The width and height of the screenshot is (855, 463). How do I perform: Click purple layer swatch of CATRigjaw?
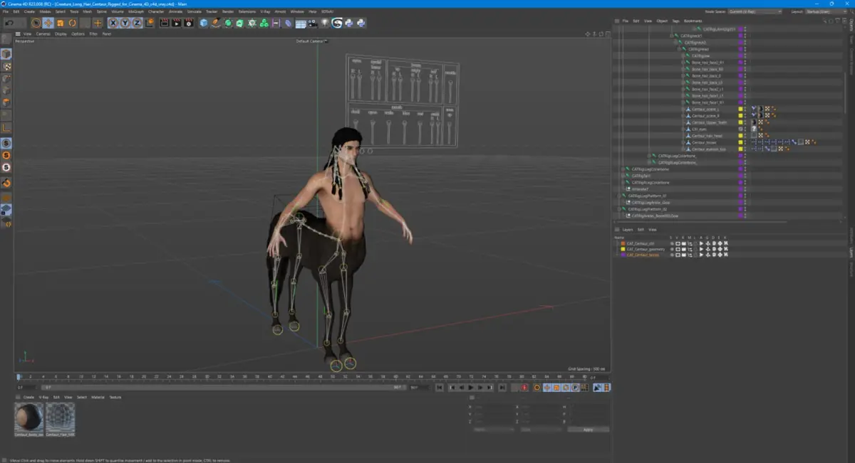pyautogui.click(x=741, y=55)
